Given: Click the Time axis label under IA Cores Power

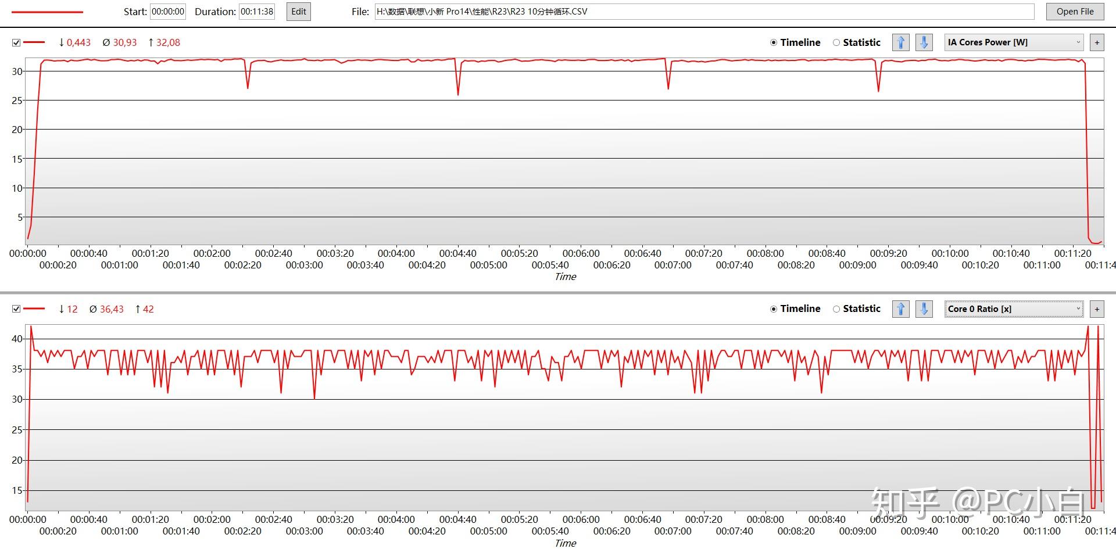Looking at the screenshot, I should coord(566,277).
